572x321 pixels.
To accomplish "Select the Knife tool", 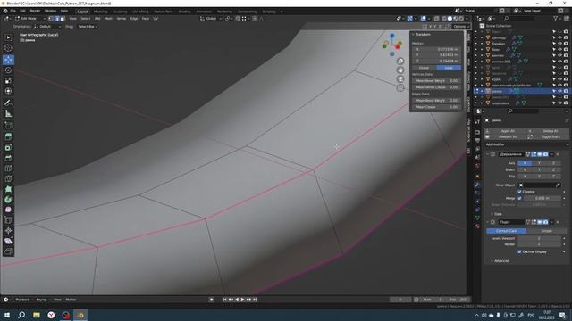I will [8, 178].
